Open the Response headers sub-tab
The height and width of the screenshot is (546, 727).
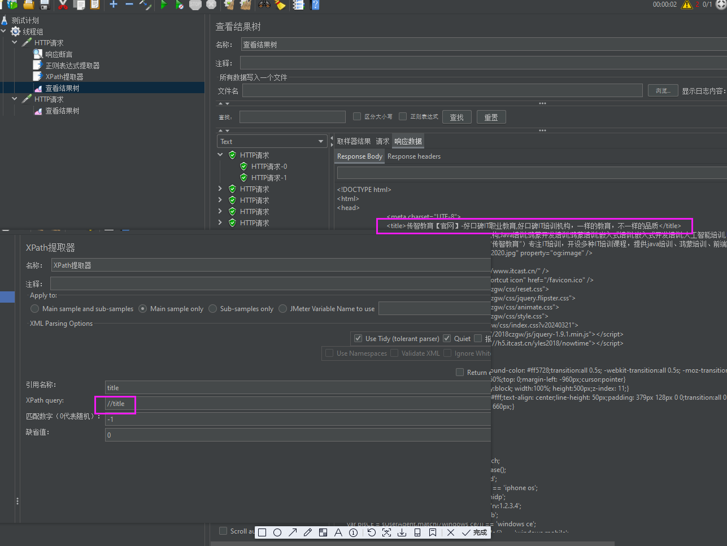point(414,156)
